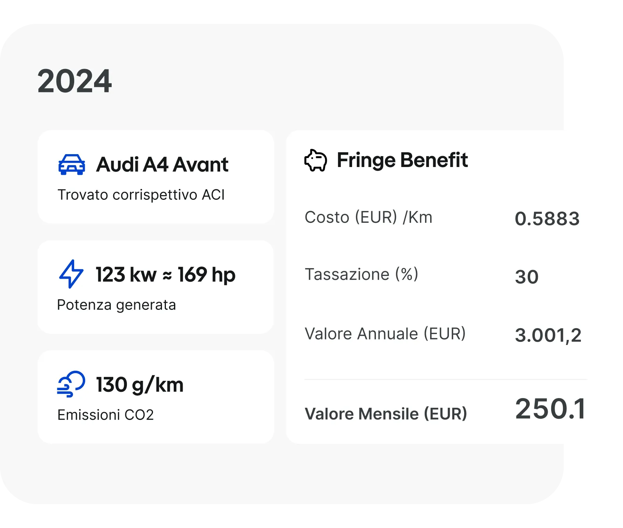Click the Costo (EUR)/Km value 0.5883
This screenshot has width=623, height=528.
pyautogui.click(x=547, y=217)
